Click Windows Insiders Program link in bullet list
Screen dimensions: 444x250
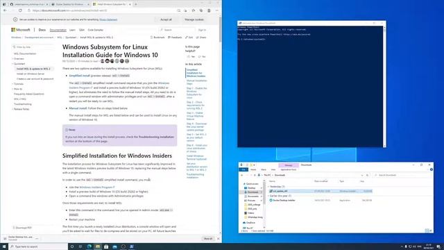tap(97, 187)
